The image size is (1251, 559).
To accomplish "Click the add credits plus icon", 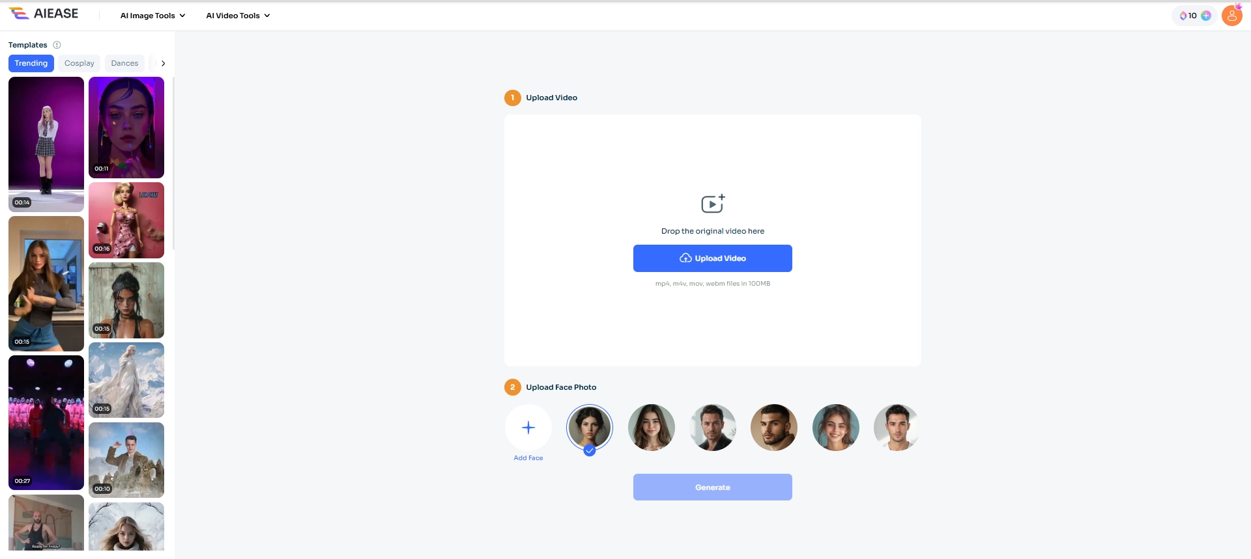I will 1206,16.
